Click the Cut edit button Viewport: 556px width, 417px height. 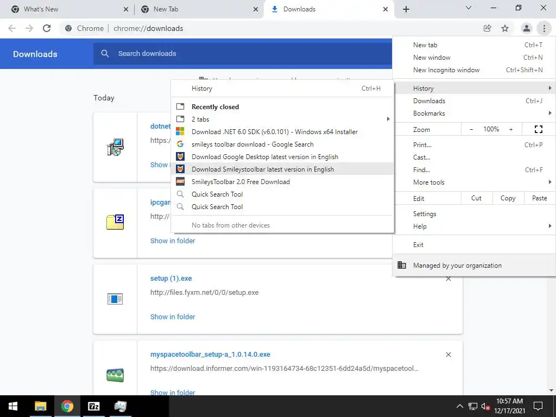pyautogui.click(x=477, y=198)
